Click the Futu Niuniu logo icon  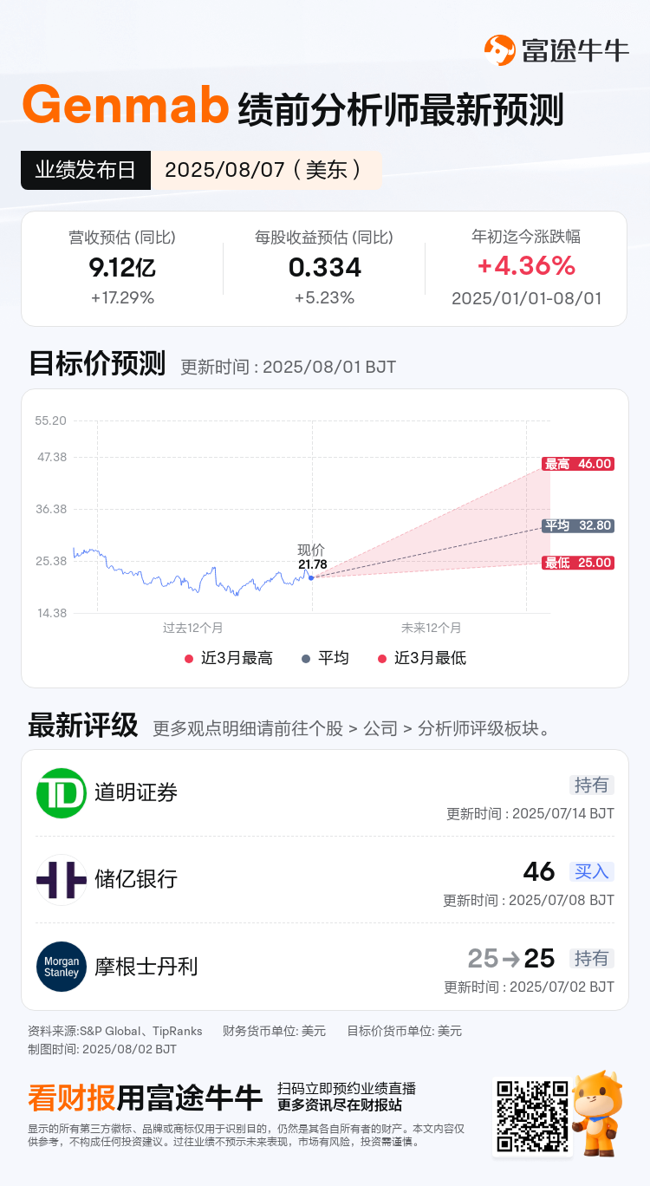[499, 50]
